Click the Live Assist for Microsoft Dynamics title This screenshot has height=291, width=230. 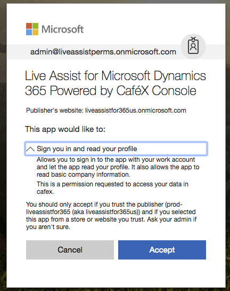(x=116, y=83)
